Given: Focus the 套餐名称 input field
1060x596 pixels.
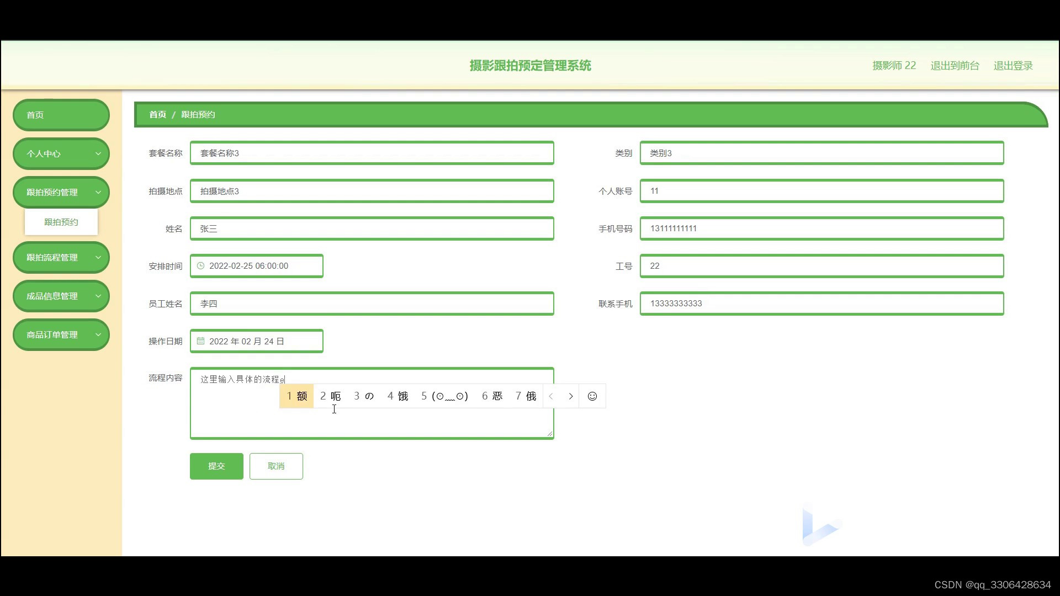Looking at the screenshot, I should (372, 153).
